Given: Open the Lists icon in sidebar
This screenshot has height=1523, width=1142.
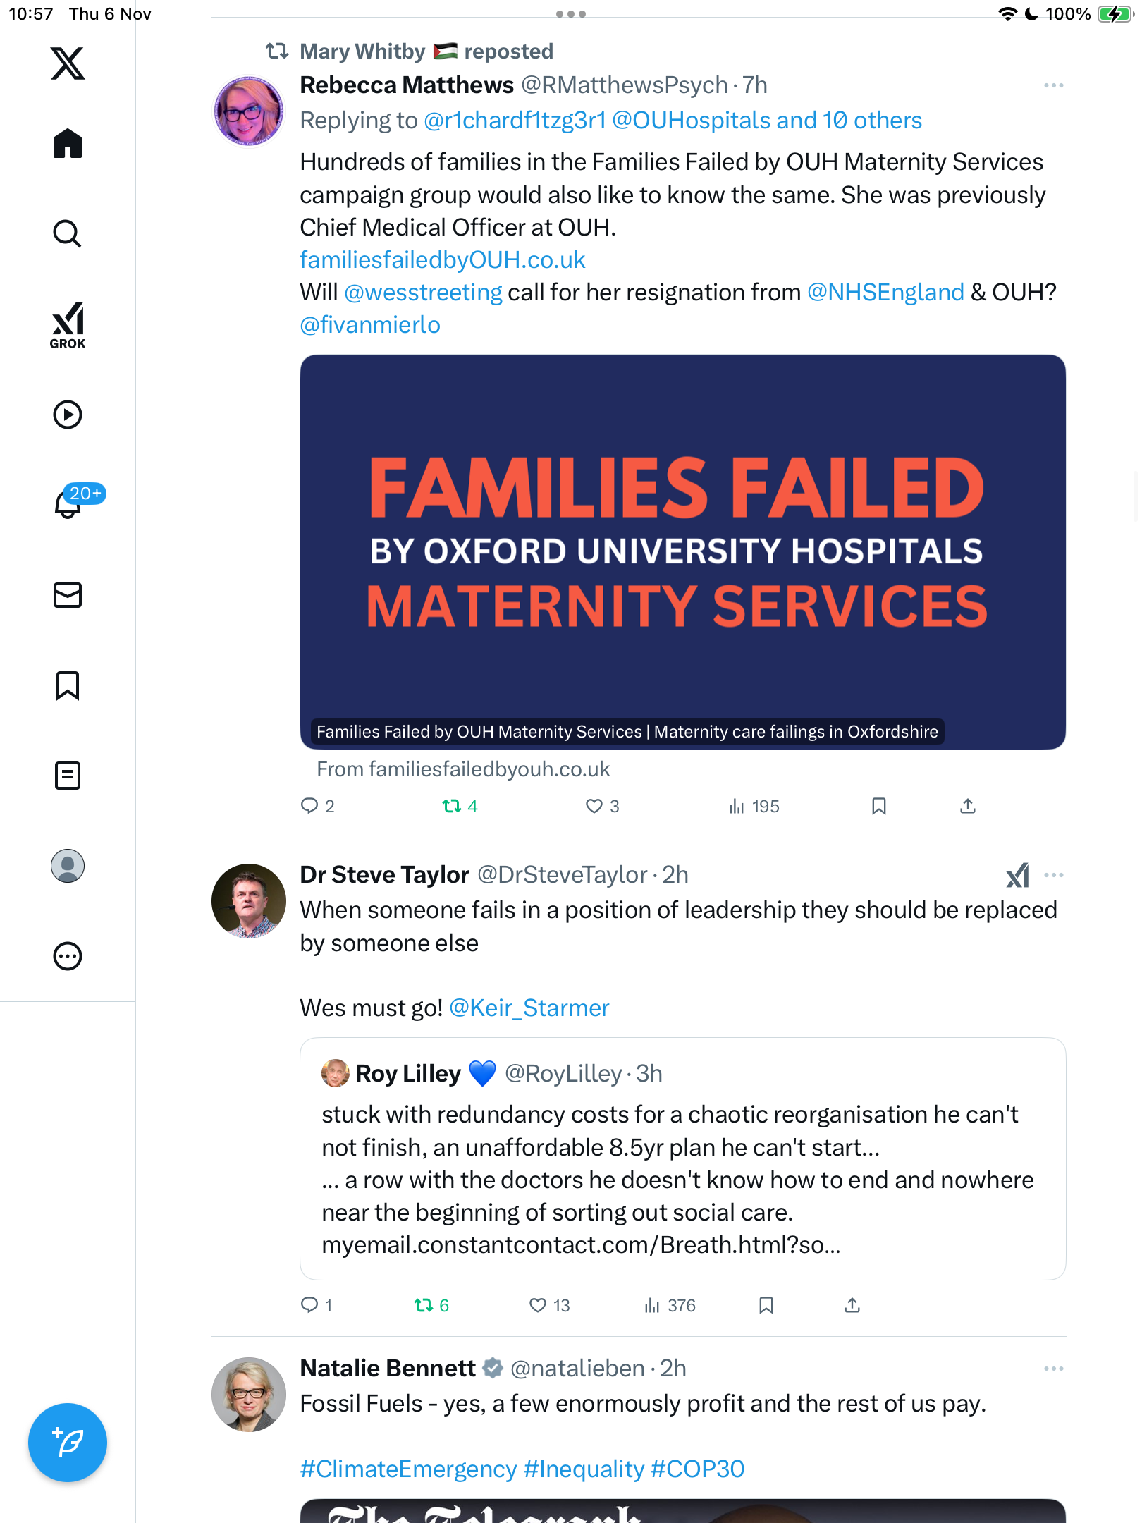Looking at the screenshot, I should 68,776.
